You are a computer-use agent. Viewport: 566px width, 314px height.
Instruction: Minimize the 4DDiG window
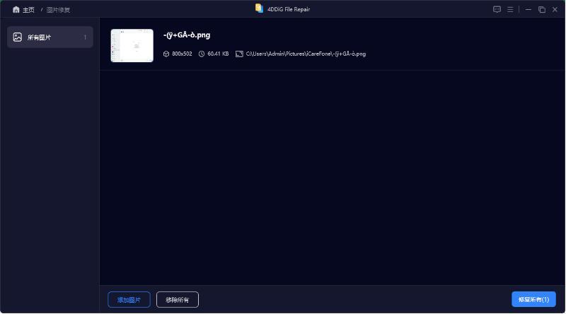528,10
